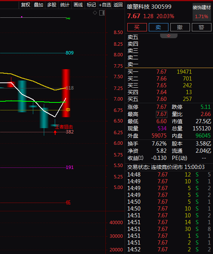Click the 最低 value 6.60
The image size is (213, 254).
coord(161,121)
